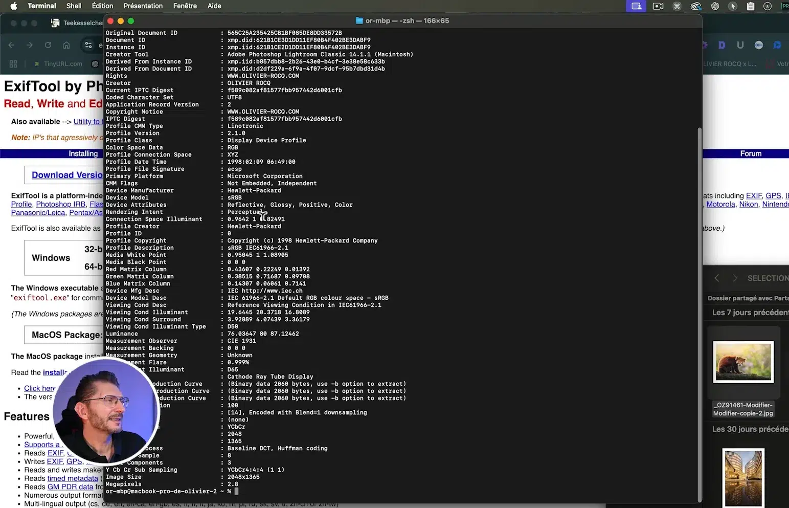This screenshot has width=789, height=508.
Task: Open the Creative Cloud menu bar icon
Action: [695, 6]
